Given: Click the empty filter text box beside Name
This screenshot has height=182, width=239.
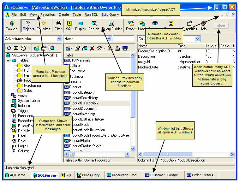Looking at the screenshot, I should pos(124,38).
